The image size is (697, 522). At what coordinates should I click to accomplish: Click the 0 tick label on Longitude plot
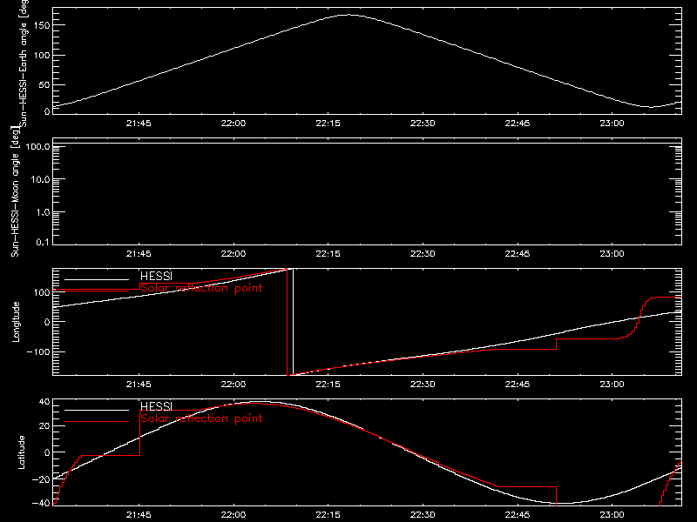[47, 322]
